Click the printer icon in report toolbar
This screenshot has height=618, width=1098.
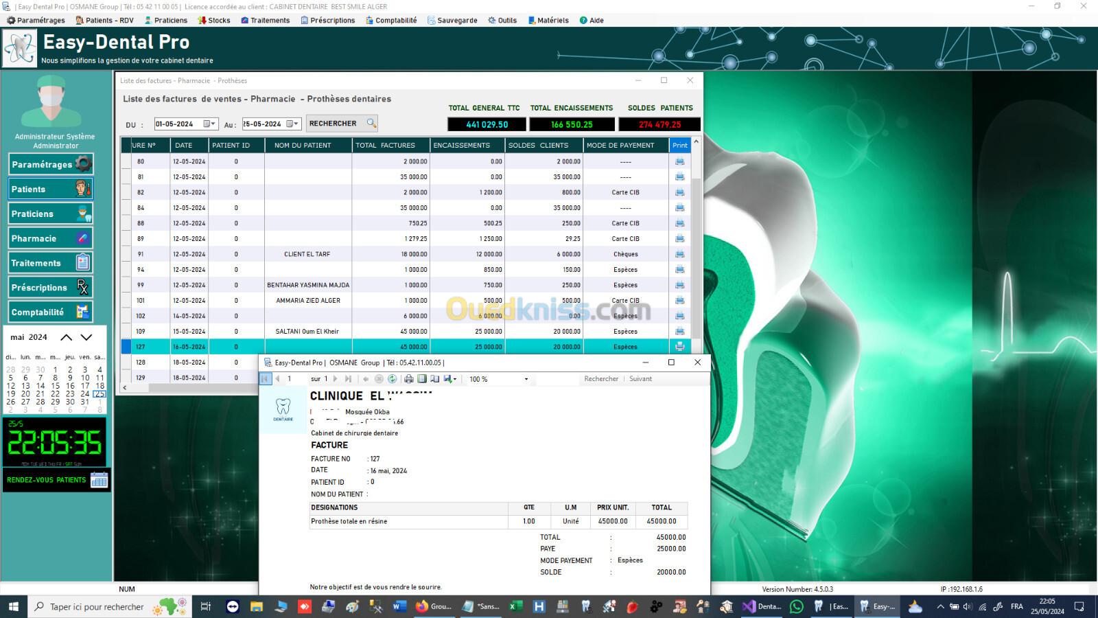(409, 379)
